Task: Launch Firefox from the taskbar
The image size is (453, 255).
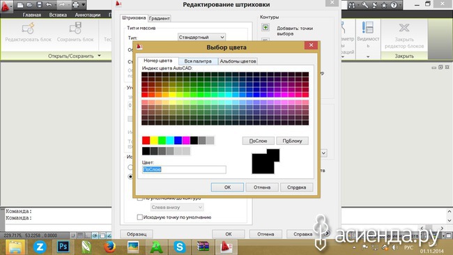Action: [110, 247]
